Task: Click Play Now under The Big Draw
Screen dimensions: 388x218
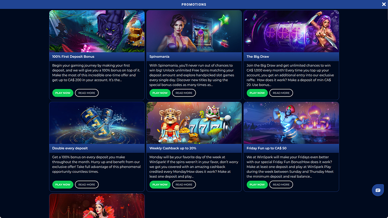Action: coord(257,93)
